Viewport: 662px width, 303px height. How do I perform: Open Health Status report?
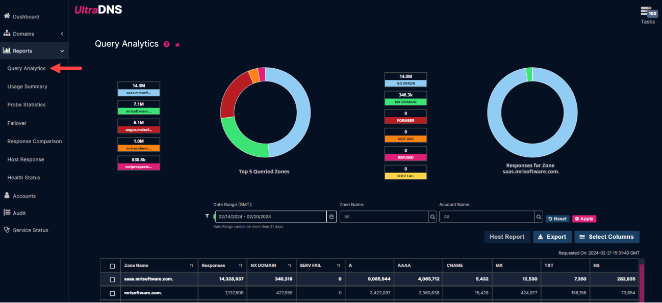click(23, 177)
